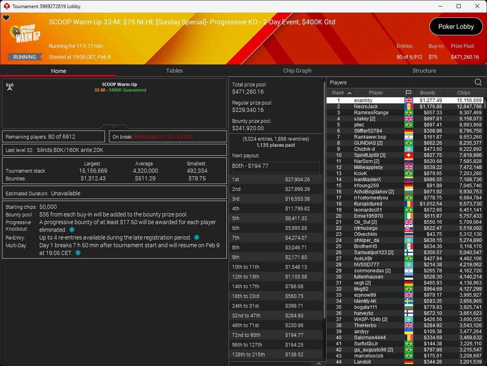487x366 pixels.
Task: Sort players by country flag column
Action: tap(408, 93)
